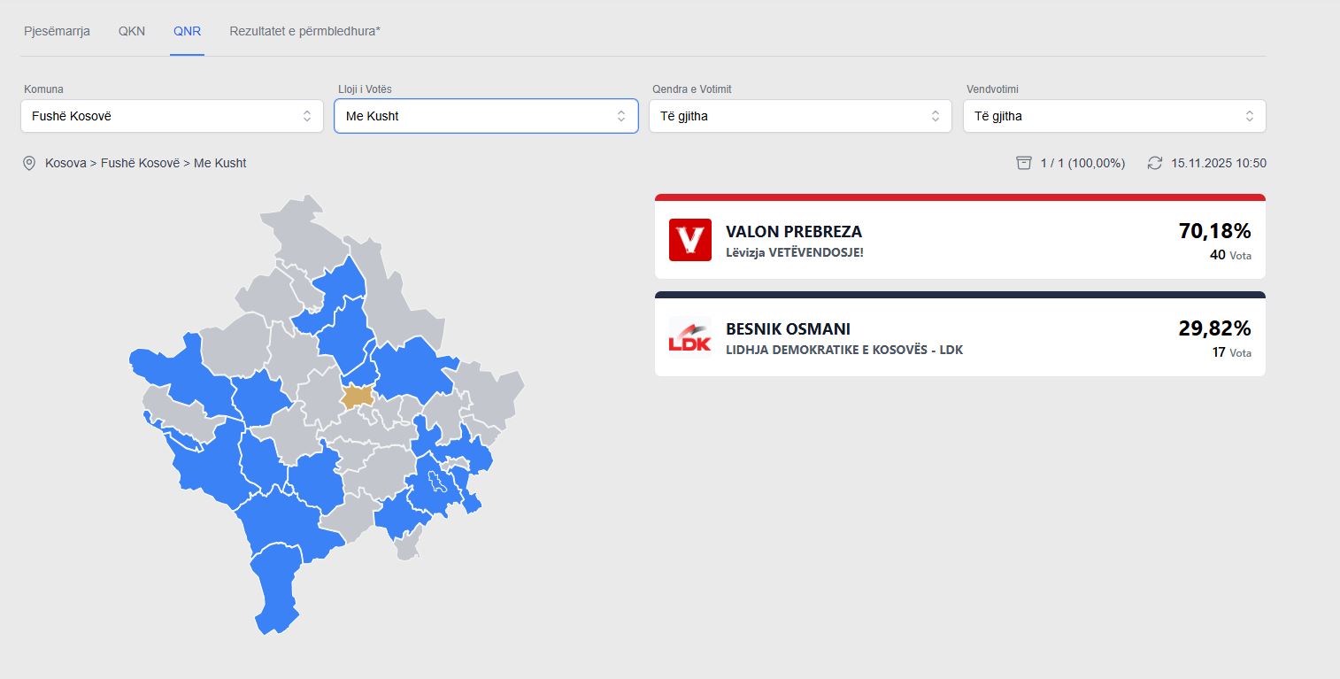Image resolution: width=1340 pixels, height=679 pixels.
Task: Click the 70,18% result percentage
Action: pyautogui.click(x=1214, y=231)
